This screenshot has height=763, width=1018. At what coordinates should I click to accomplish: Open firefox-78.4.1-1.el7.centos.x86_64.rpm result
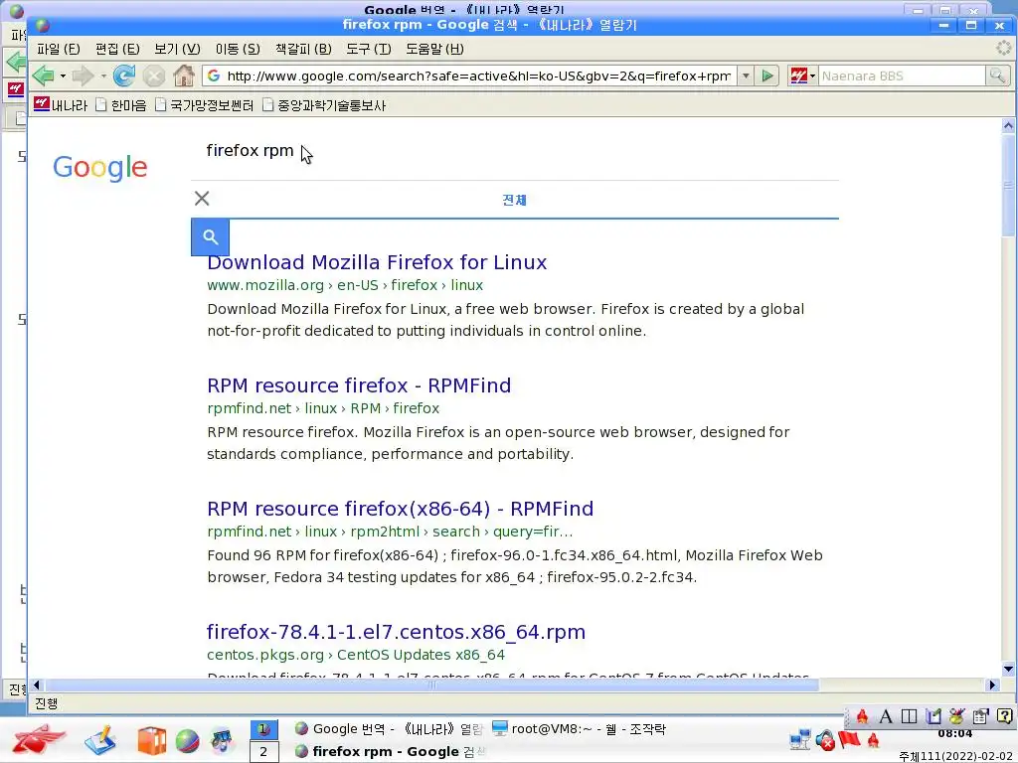click(x=396, y=632)
